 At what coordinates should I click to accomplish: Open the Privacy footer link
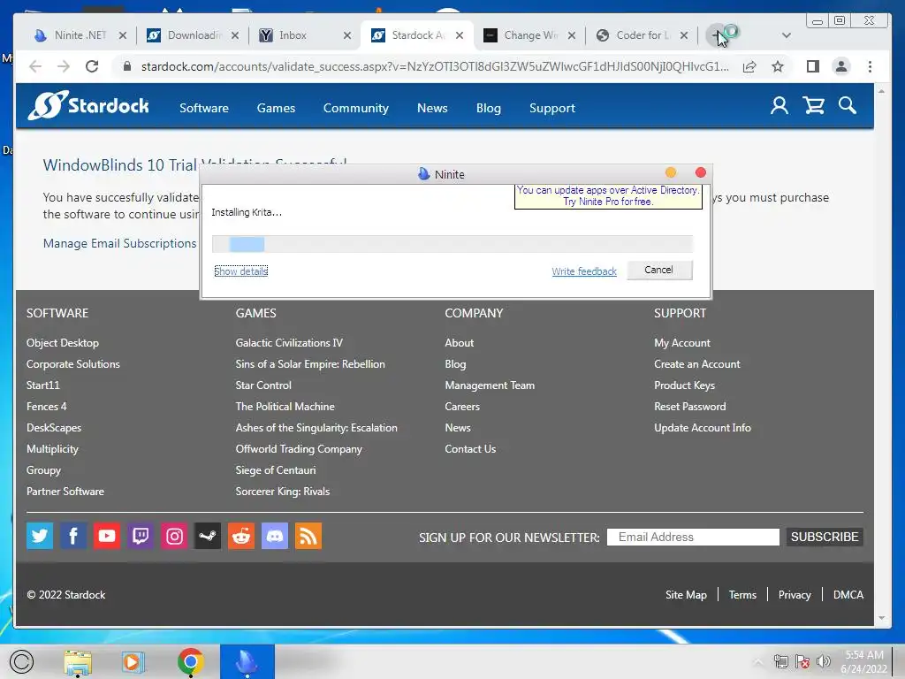[x=795, y=595]
